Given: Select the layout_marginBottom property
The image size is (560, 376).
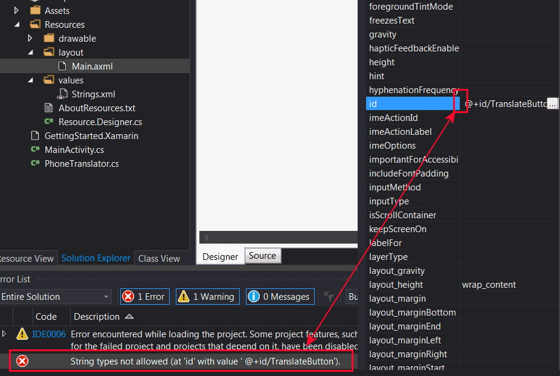Looking at the screenshot, I should pos(412,313).
